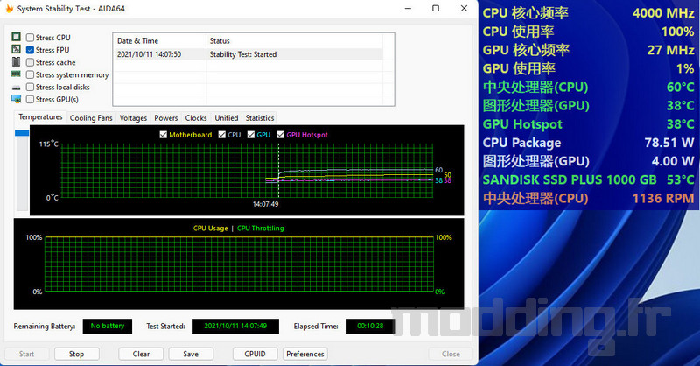Click the Elapsed Time 00:10:28 field
Image resolution: width=700 pixels, height=366 pixels.
[x=370, y=327]
